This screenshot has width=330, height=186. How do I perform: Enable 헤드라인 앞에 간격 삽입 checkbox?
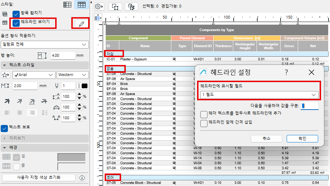[x=204, y=123]
